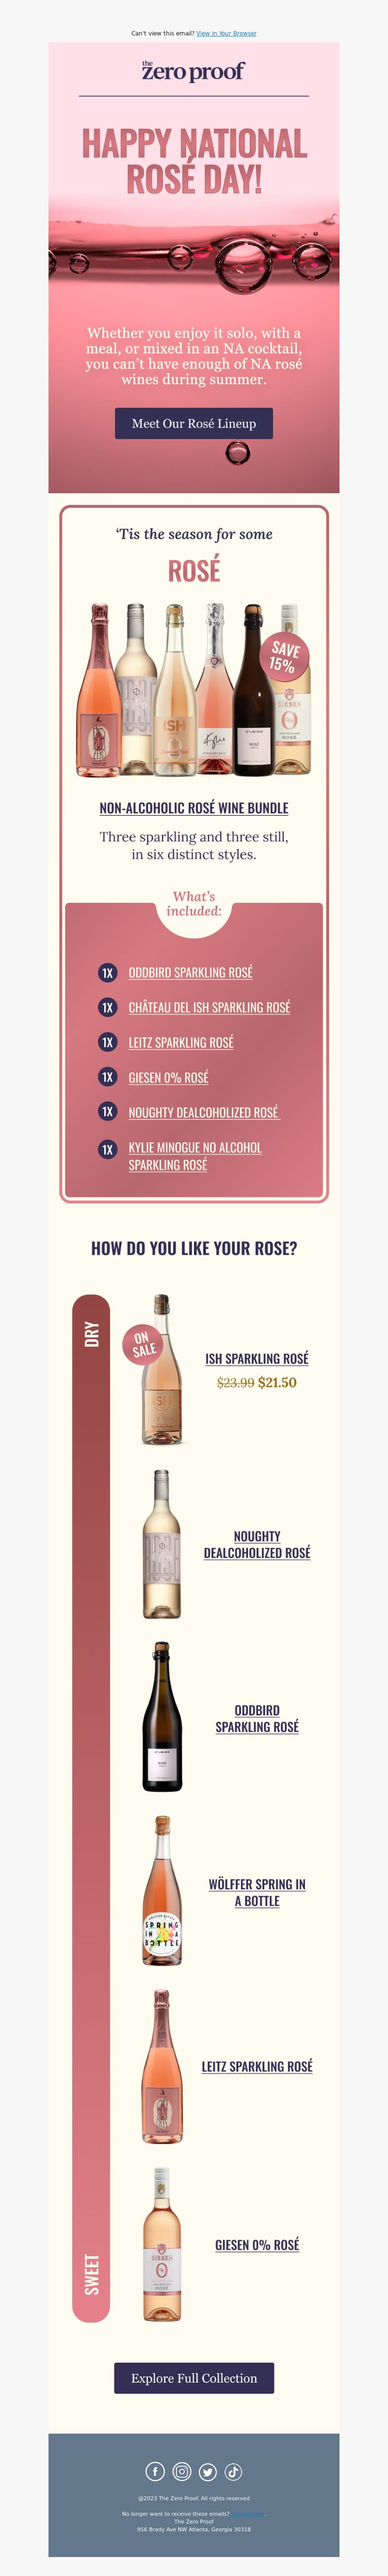
Task: Click the Meet Our Rosé Lineup button
Action: click(x=194, y=423)
